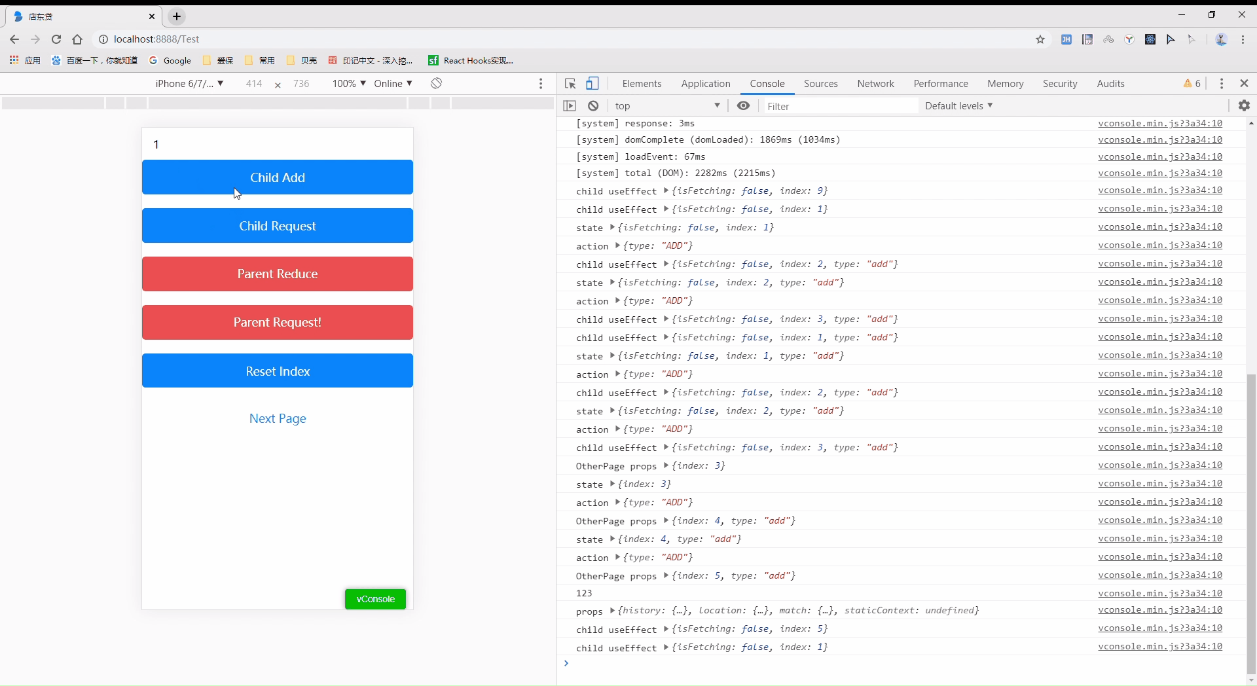Click the warnings count indicator
The width and height of the screenshot is (1257, 686).
[x=1192, y=84]
